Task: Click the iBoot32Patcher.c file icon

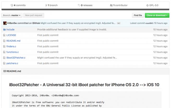Action: click(4, 58)
